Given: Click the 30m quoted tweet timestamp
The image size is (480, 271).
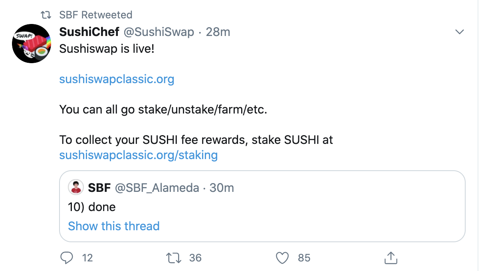Looking at the screenshot, I should [222, 187].
